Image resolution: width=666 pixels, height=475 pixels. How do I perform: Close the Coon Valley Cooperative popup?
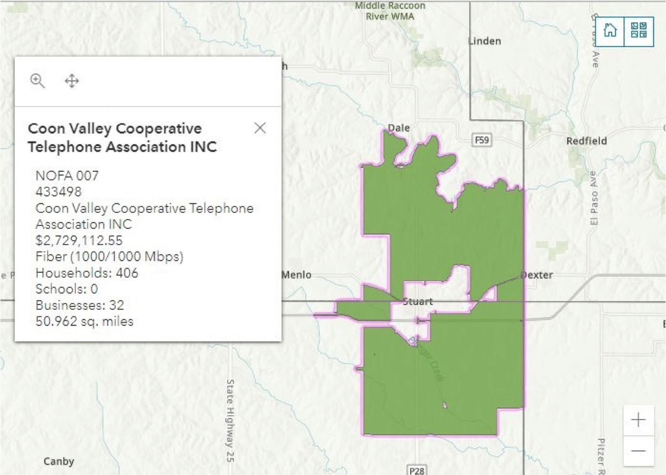tap(260, 128)
